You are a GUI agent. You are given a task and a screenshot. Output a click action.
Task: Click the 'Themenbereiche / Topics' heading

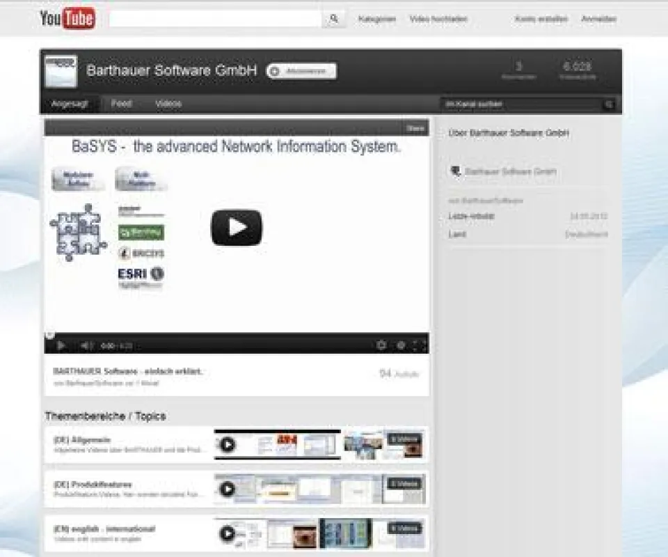106,416
